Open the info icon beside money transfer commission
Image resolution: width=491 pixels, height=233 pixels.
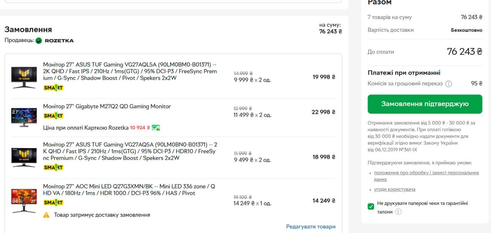[448, 84]
